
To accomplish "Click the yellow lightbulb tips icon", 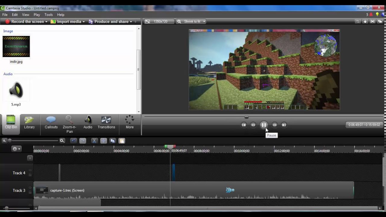I will (x=377, y=14).
